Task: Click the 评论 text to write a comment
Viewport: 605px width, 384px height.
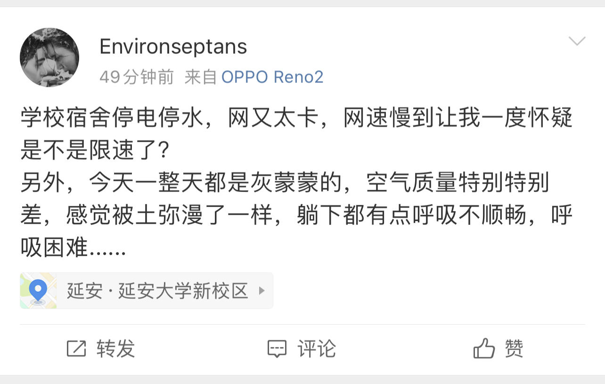Action: click(316, 349)
